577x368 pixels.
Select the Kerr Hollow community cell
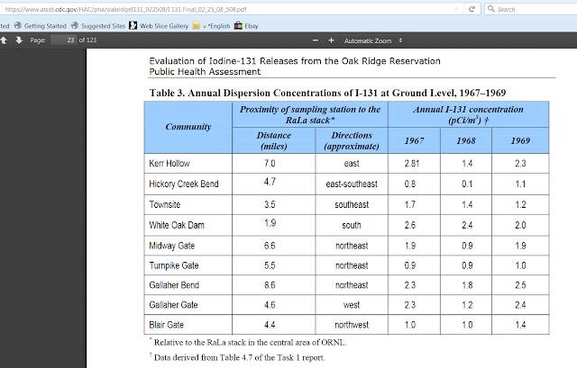pos(188,164)
